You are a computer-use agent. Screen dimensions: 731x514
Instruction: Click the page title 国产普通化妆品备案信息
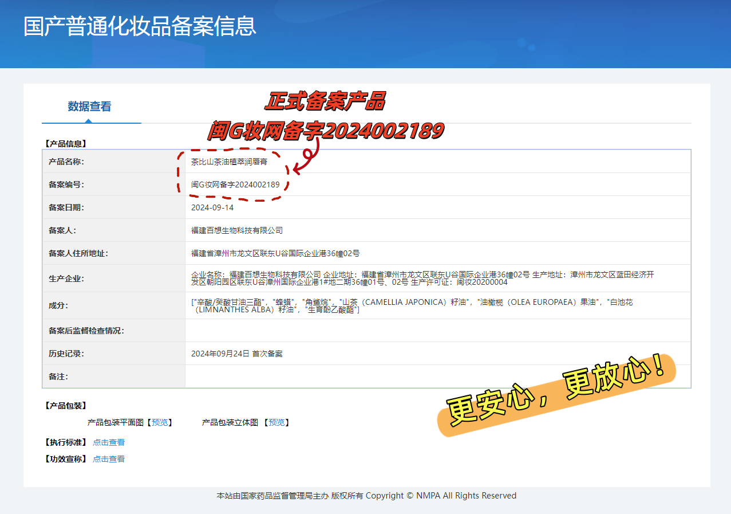tap(140, 27)
